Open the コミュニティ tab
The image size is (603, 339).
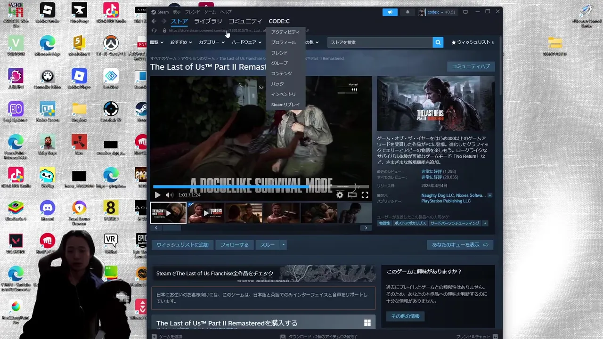pyautogui.click(x=245, y=21)
